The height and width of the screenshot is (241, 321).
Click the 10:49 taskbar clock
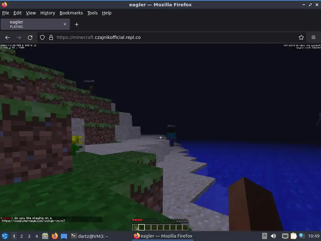point(313,236)
